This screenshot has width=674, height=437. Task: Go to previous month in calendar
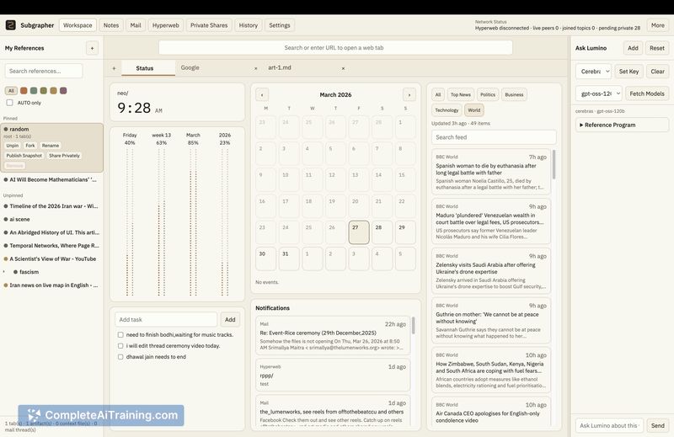tap(262, 94)
